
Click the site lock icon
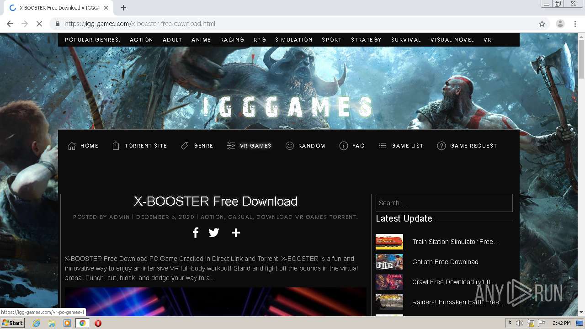58,24
